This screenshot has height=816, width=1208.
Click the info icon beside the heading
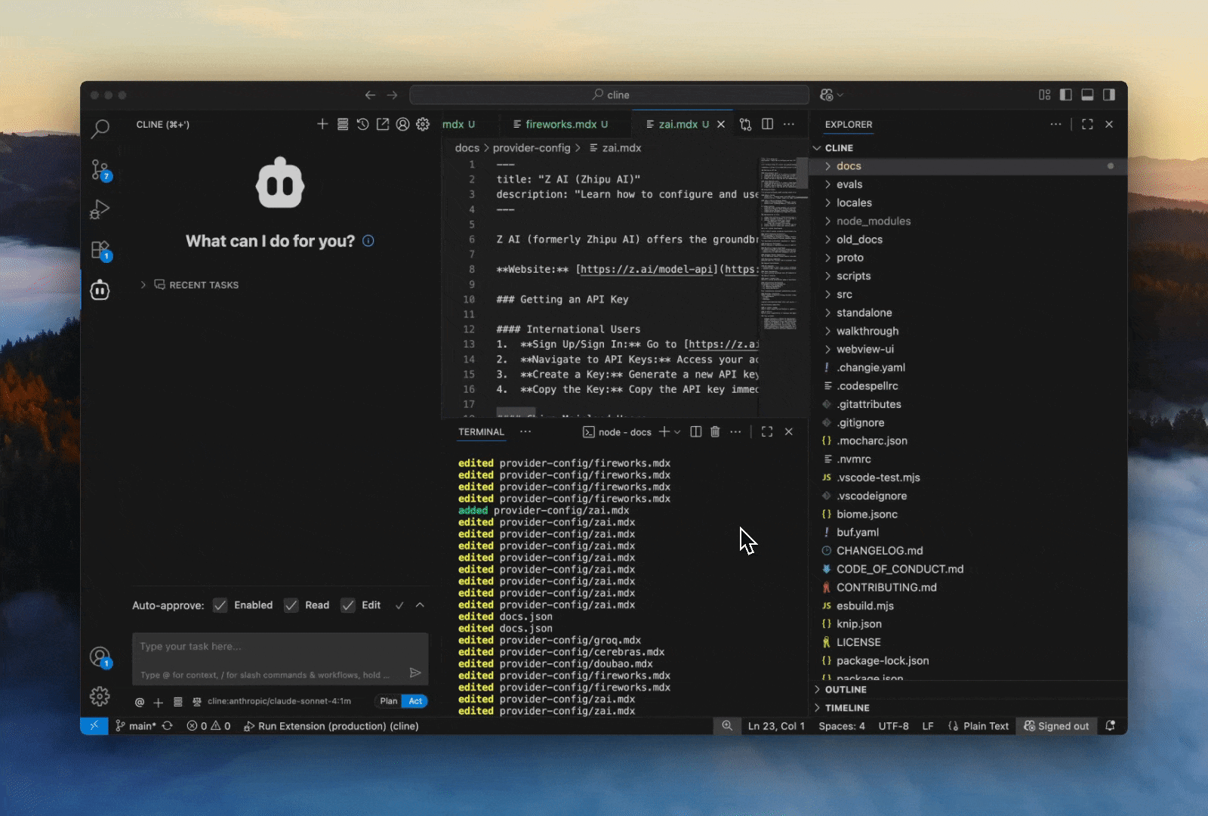[x=368, y=241]
